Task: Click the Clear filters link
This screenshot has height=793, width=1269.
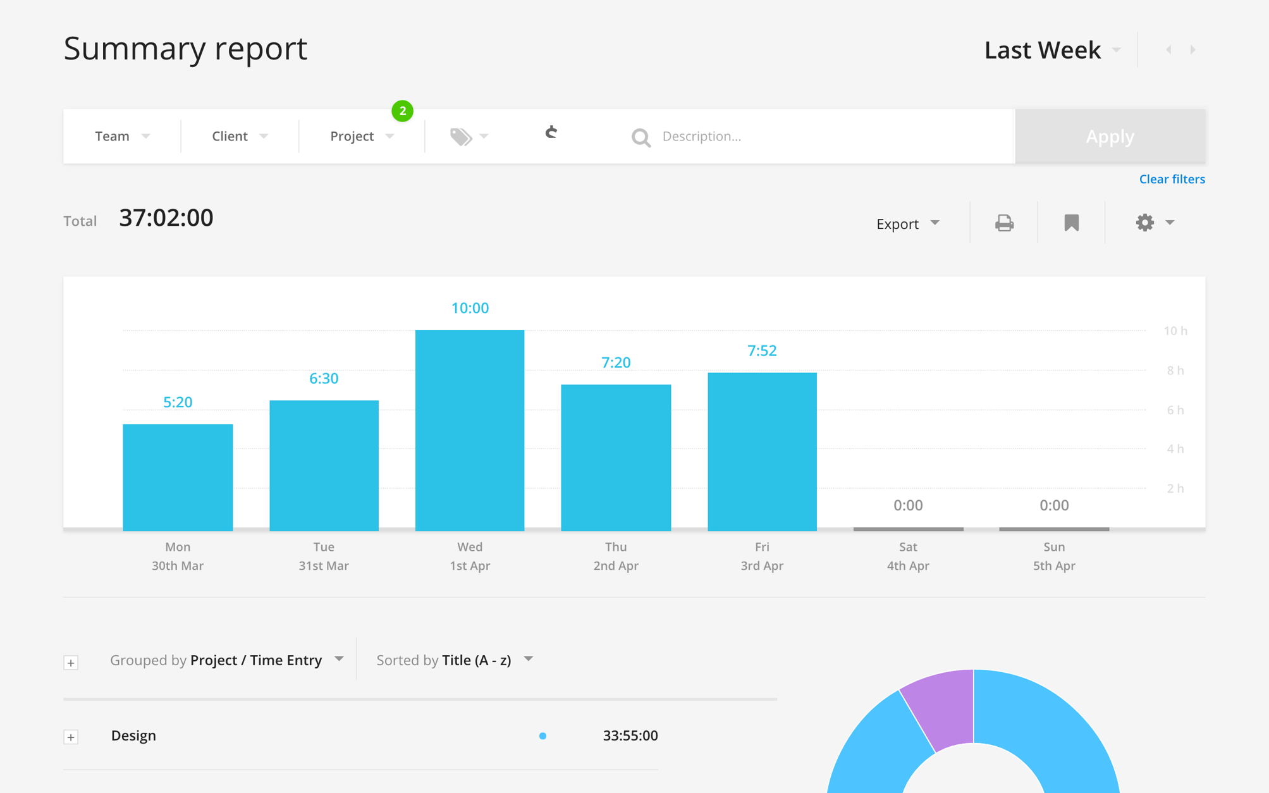Action: [x=1172, y=178]
